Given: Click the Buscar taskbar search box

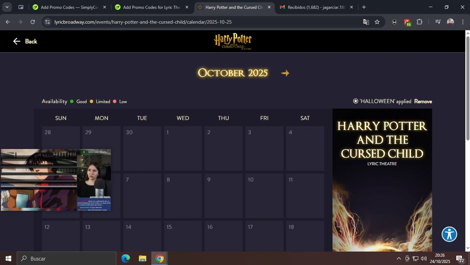Looking at the screenshot, I should coord(67,258).
